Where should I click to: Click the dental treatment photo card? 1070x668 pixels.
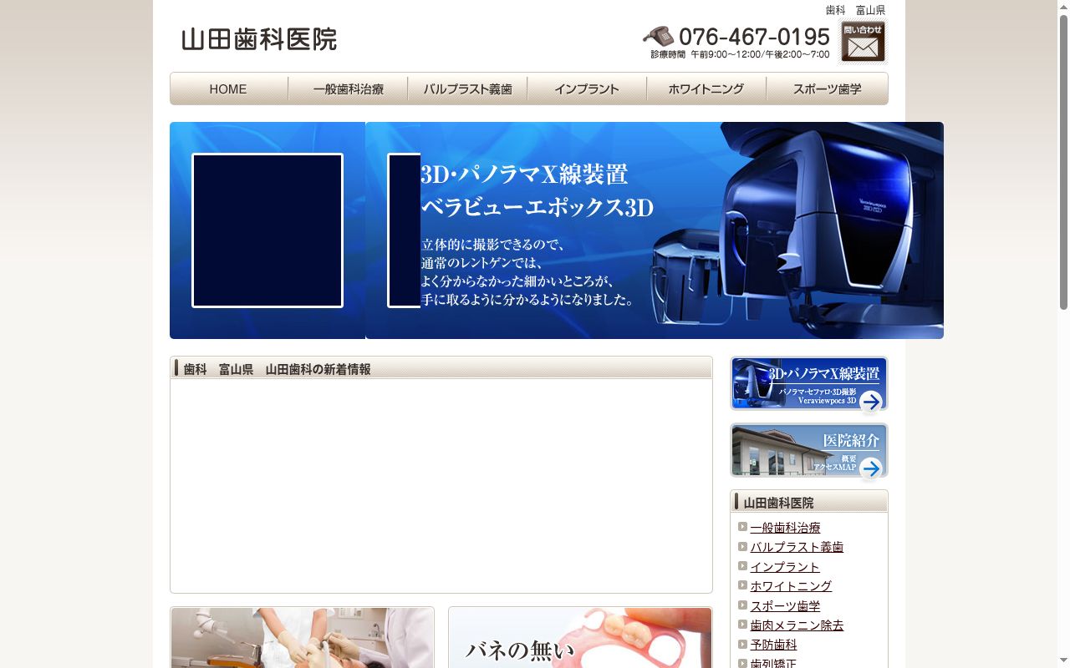302,637
